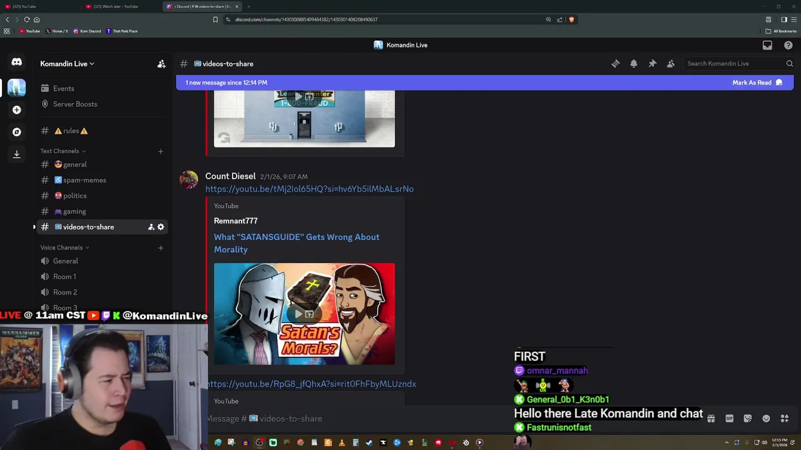The width and height of the screenshot is (801, 450).
Task: Create channel plus next to Voice Channels
Action: [160, 248]
